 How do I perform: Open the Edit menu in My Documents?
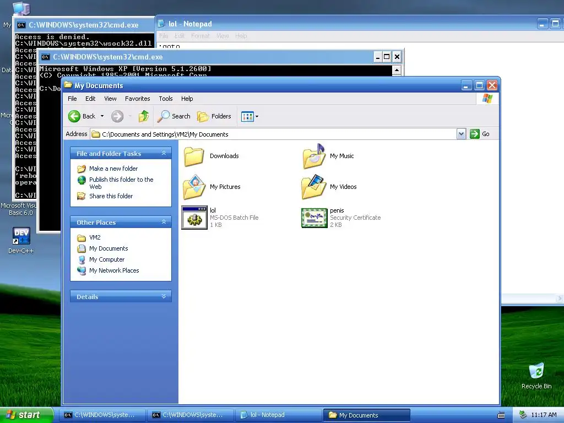(x=90, y=99)
